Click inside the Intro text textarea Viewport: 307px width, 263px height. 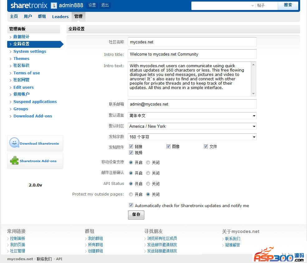pos(189,79)
